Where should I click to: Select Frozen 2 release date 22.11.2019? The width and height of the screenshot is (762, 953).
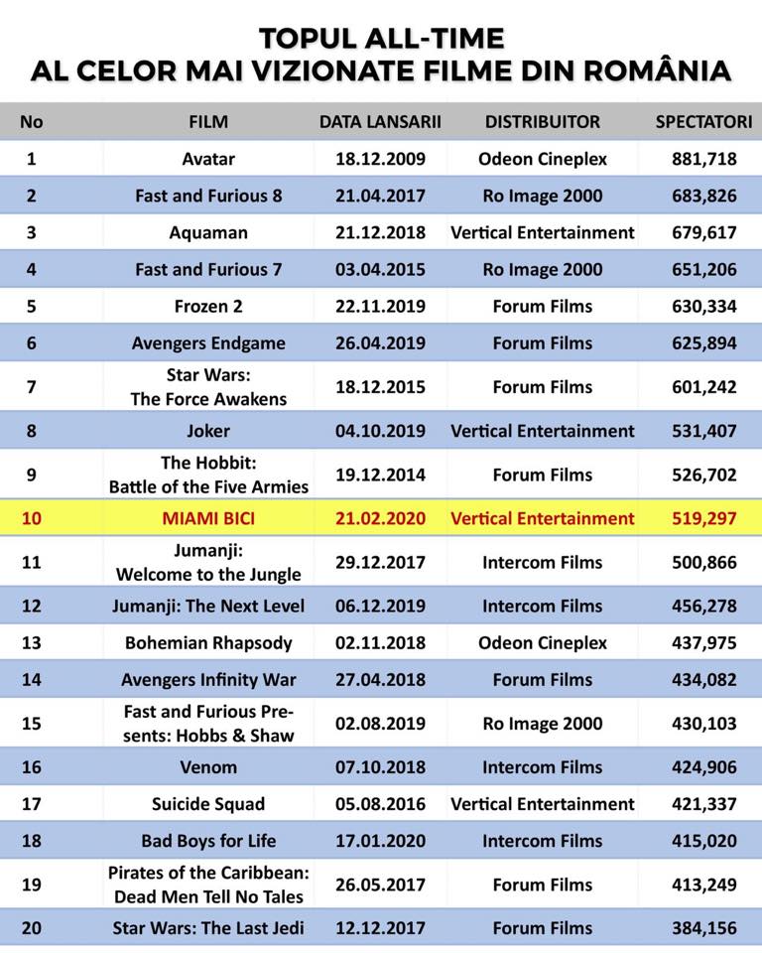pyautogui.click(x=380, y=307)
